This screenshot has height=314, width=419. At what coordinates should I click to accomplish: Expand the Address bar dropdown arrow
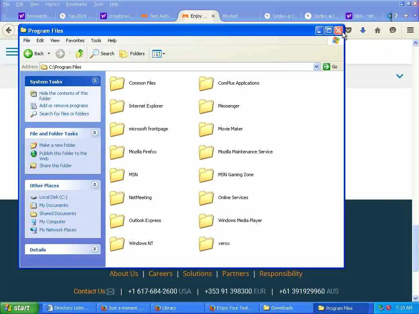(316, 67)
